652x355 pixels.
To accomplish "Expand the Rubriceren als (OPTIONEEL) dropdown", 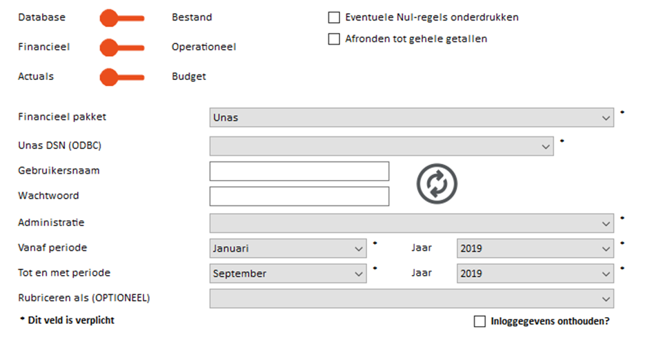I will 412,298.
